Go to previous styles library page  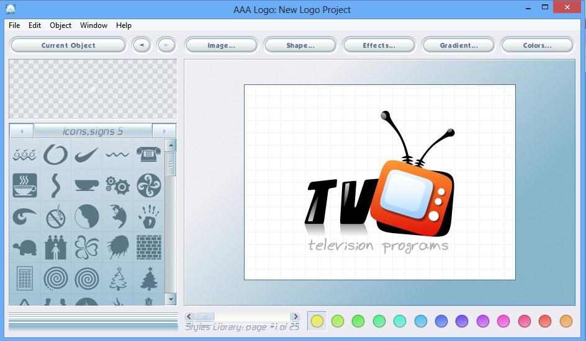189,316
